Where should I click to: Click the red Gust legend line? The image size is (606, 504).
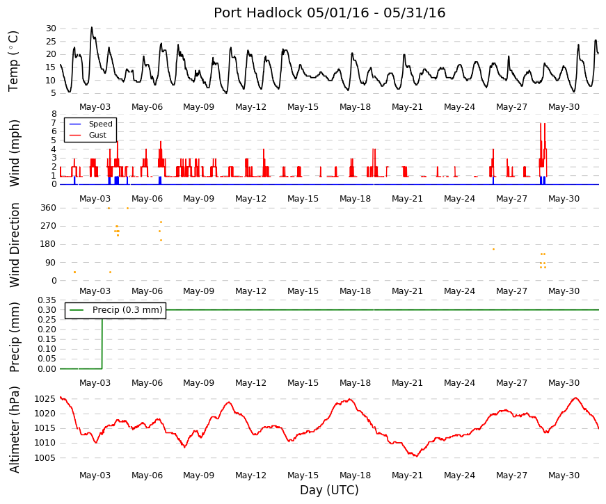tap(75, 135)
